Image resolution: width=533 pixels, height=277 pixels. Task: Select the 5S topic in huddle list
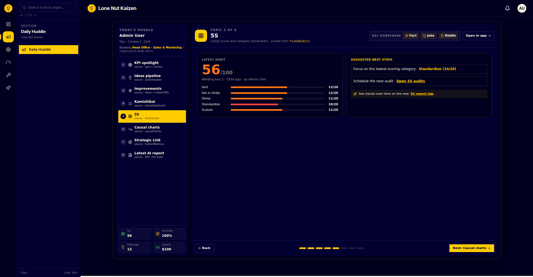152,116
